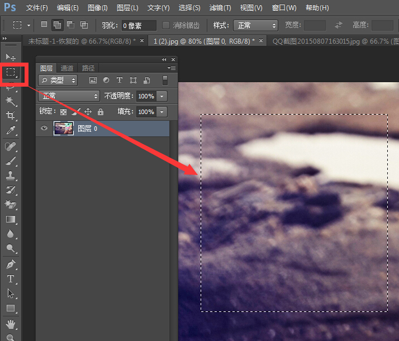
Task: Select the Eyedropper tool
Action: 11,130
